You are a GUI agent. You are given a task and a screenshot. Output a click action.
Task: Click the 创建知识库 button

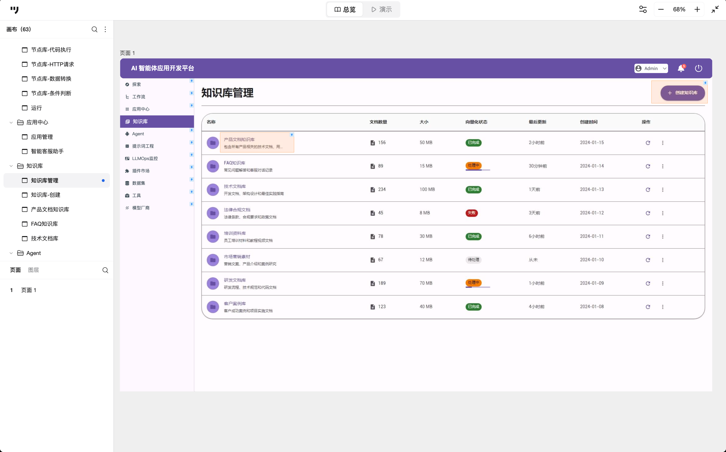point(683,93)
